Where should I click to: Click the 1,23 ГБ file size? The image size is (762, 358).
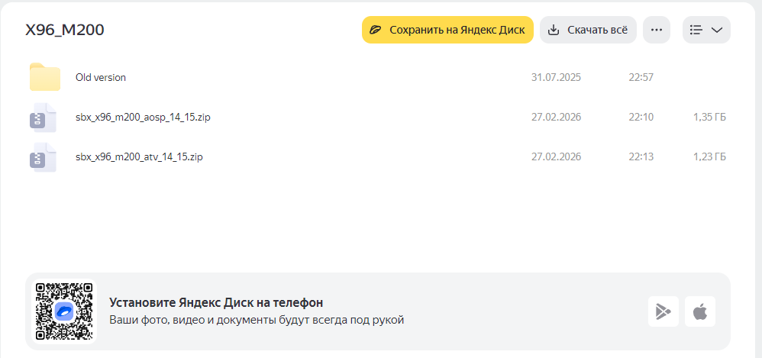[x=709, y=157]
